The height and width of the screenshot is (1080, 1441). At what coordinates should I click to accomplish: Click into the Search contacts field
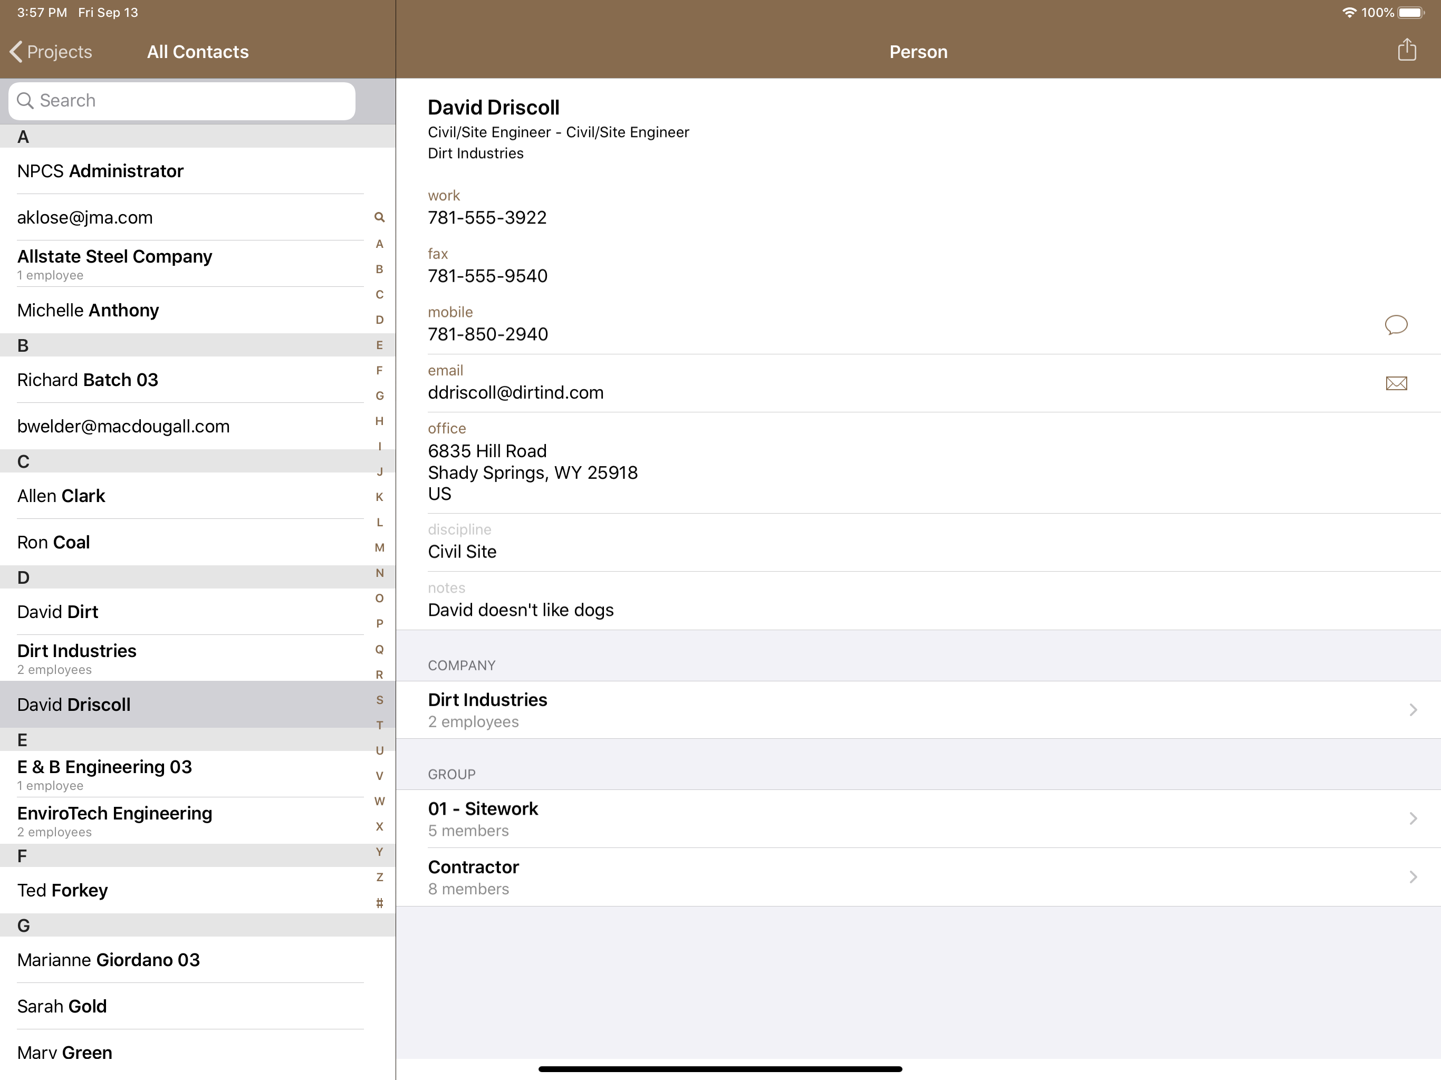(x=182, y=100)
